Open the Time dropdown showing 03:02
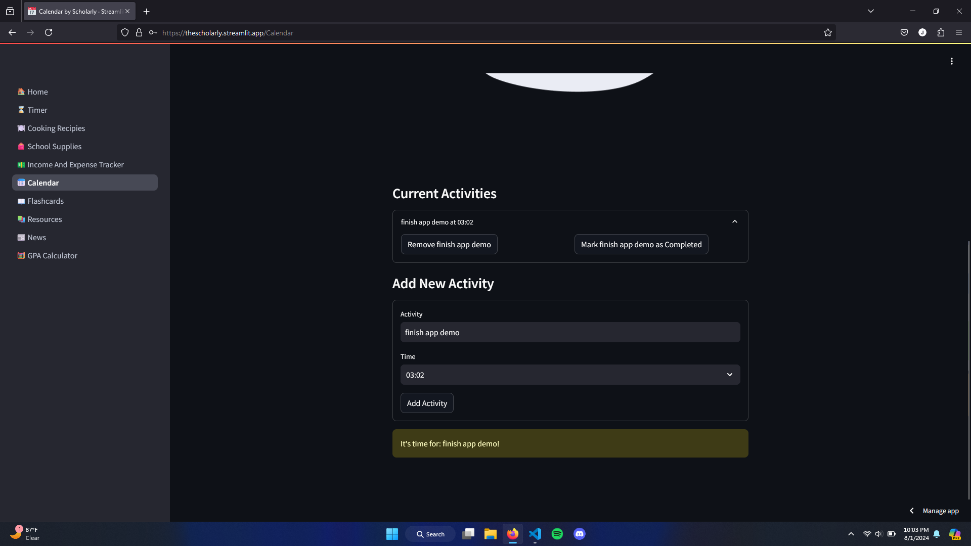 (570, 375)
